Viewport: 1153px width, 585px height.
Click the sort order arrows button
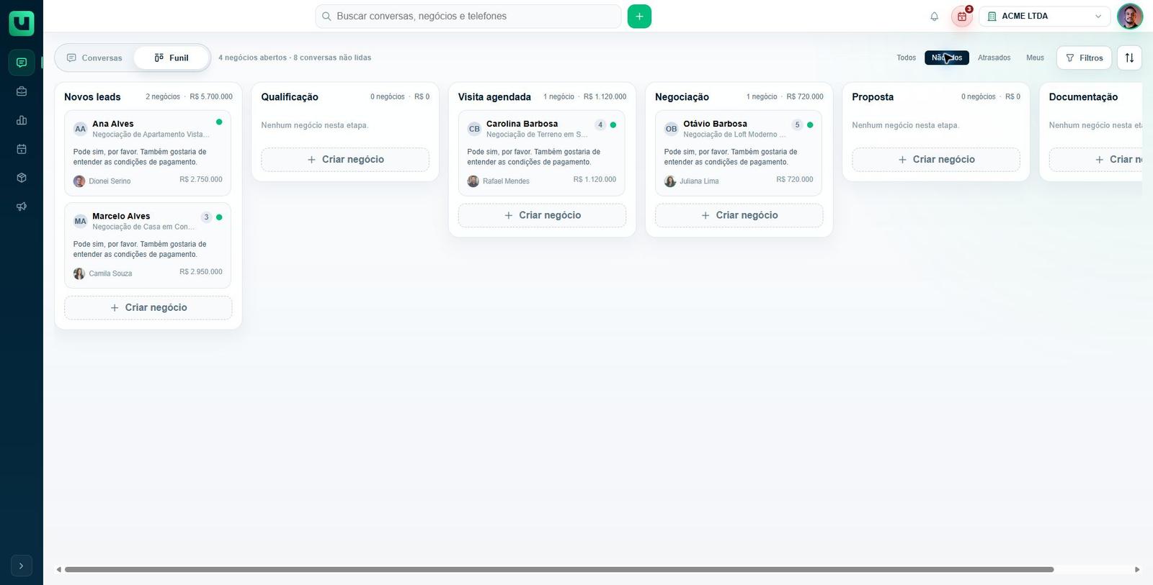pos(1129,58)
